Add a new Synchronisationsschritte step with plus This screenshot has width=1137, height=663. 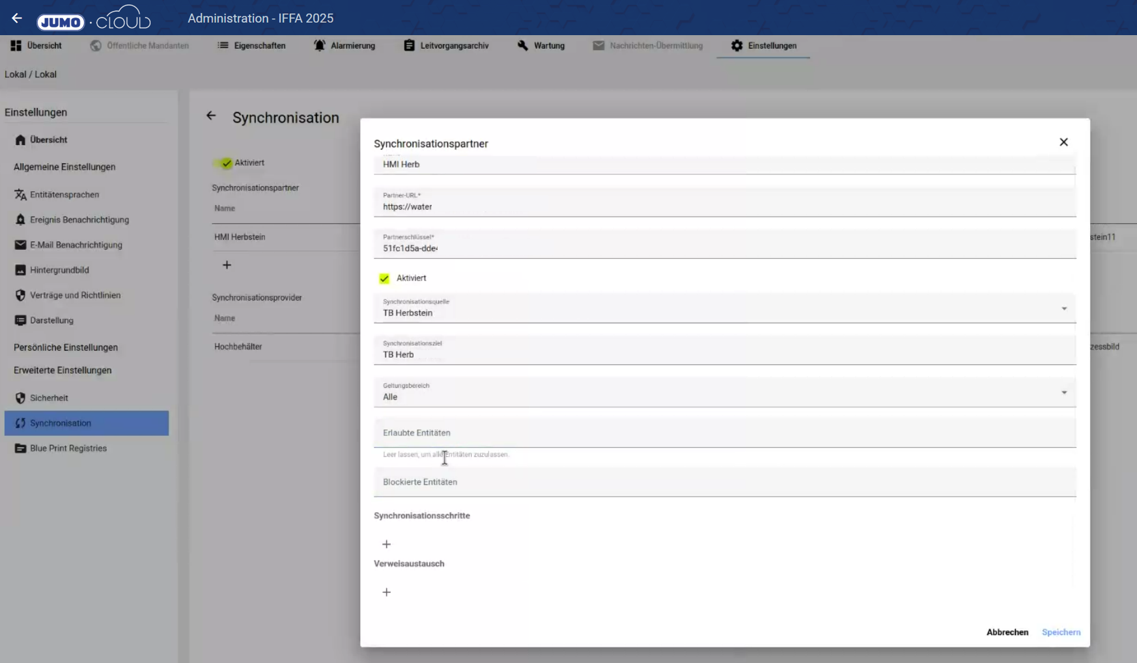pos(386,544)
